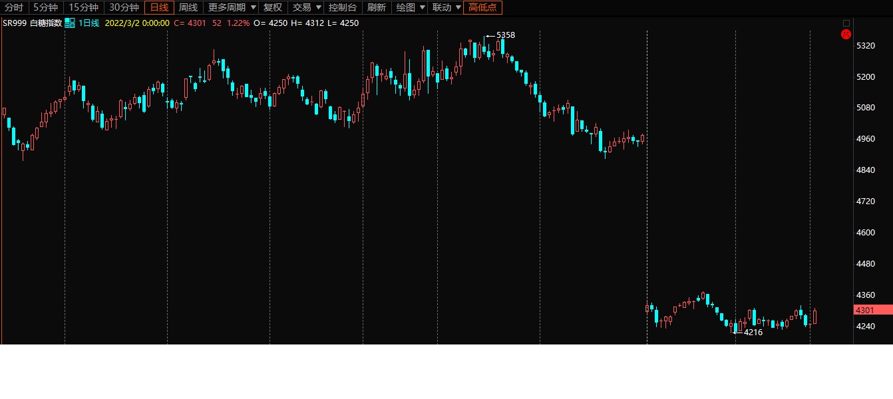
Task: Expand the 联动 linkage dropdown
Action: pos(446,8)
